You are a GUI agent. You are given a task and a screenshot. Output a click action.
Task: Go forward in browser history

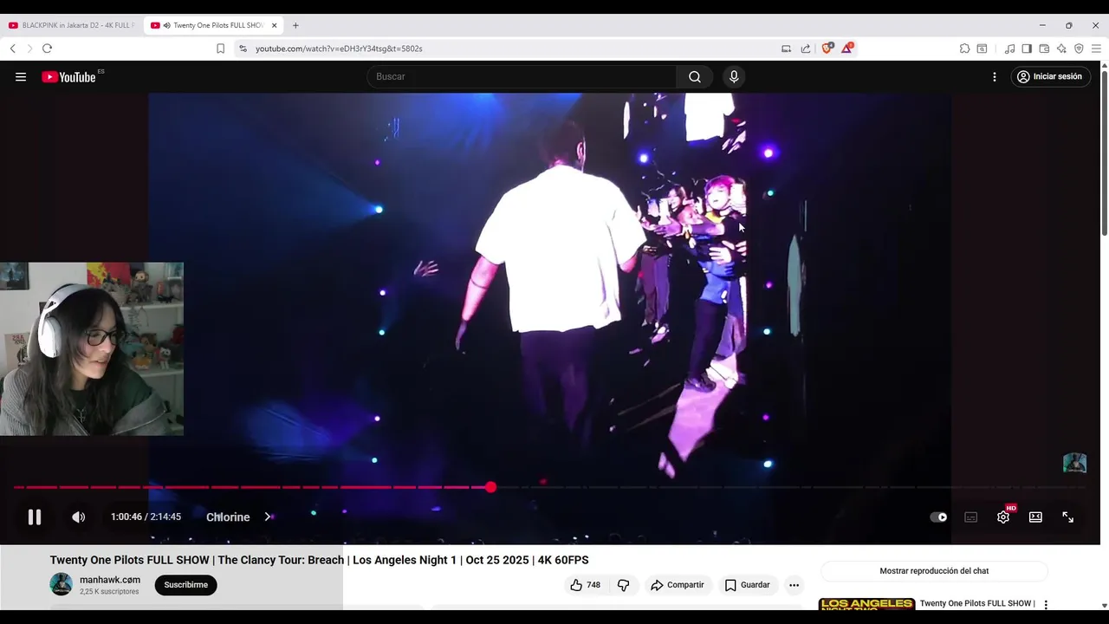coord(29,49)
